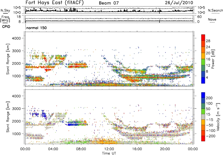Select the '200' Velocity colorbar label

point(209,98)
